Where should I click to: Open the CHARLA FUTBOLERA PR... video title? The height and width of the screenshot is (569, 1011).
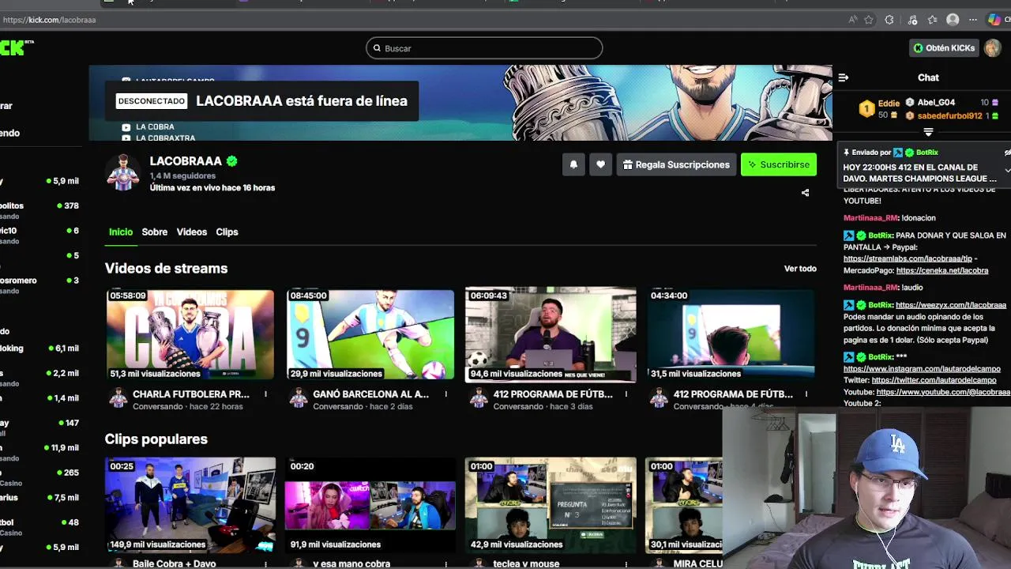coord(191,394)
